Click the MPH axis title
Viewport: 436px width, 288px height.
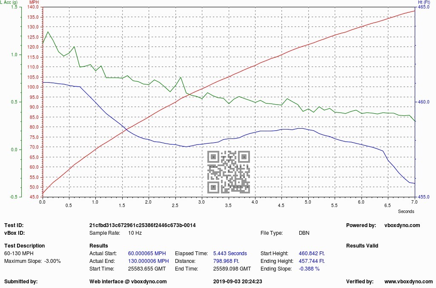pos(34,2)
